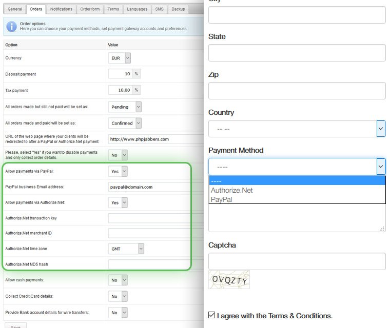Open the Order form tab

(90, 9)
